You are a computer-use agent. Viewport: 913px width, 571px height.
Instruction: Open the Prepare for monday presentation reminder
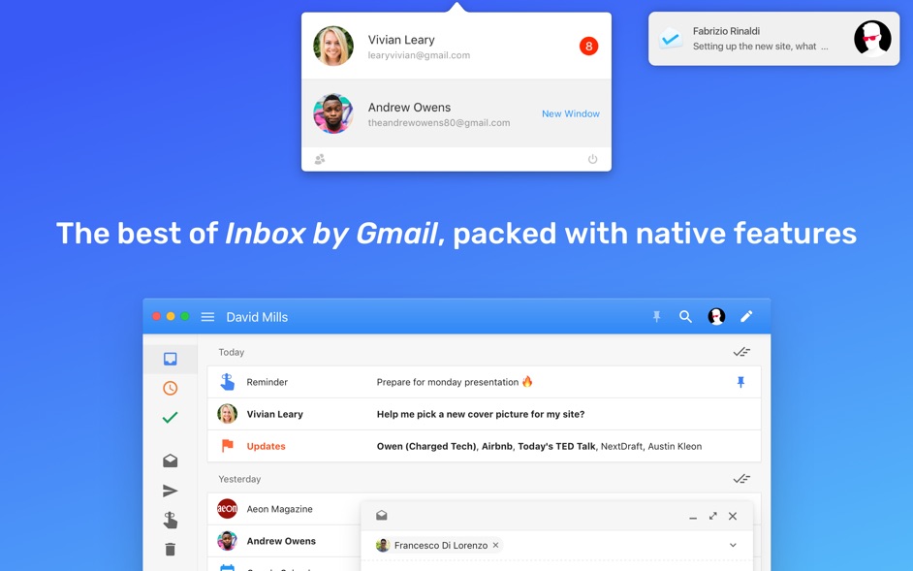coord(484,382)
